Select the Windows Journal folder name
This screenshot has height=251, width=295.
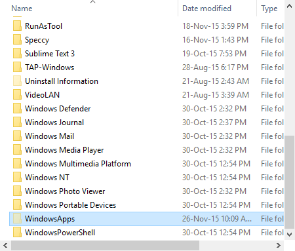coord(54,123)
